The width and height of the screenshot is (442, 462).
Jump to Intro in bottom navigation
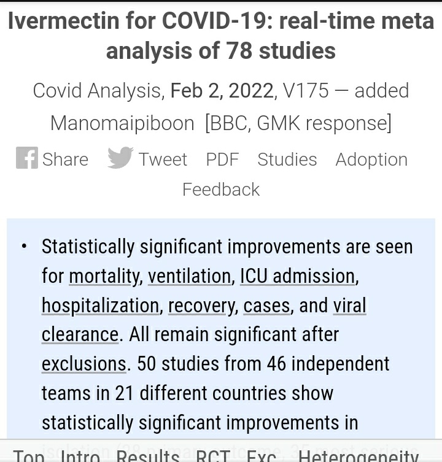[80, 455]
